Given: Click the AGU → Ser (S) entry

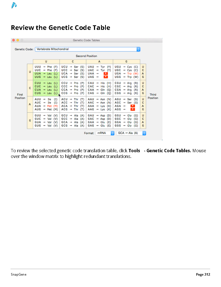Looking at the screenshot, I should tap(126, 99).
